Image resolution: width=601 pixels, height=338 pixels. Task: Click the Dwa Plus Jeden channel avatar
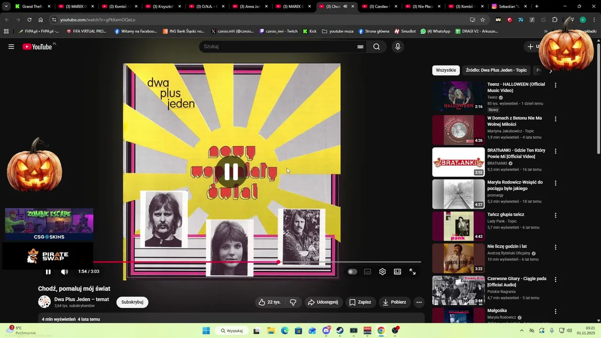[x=45, y=302]
